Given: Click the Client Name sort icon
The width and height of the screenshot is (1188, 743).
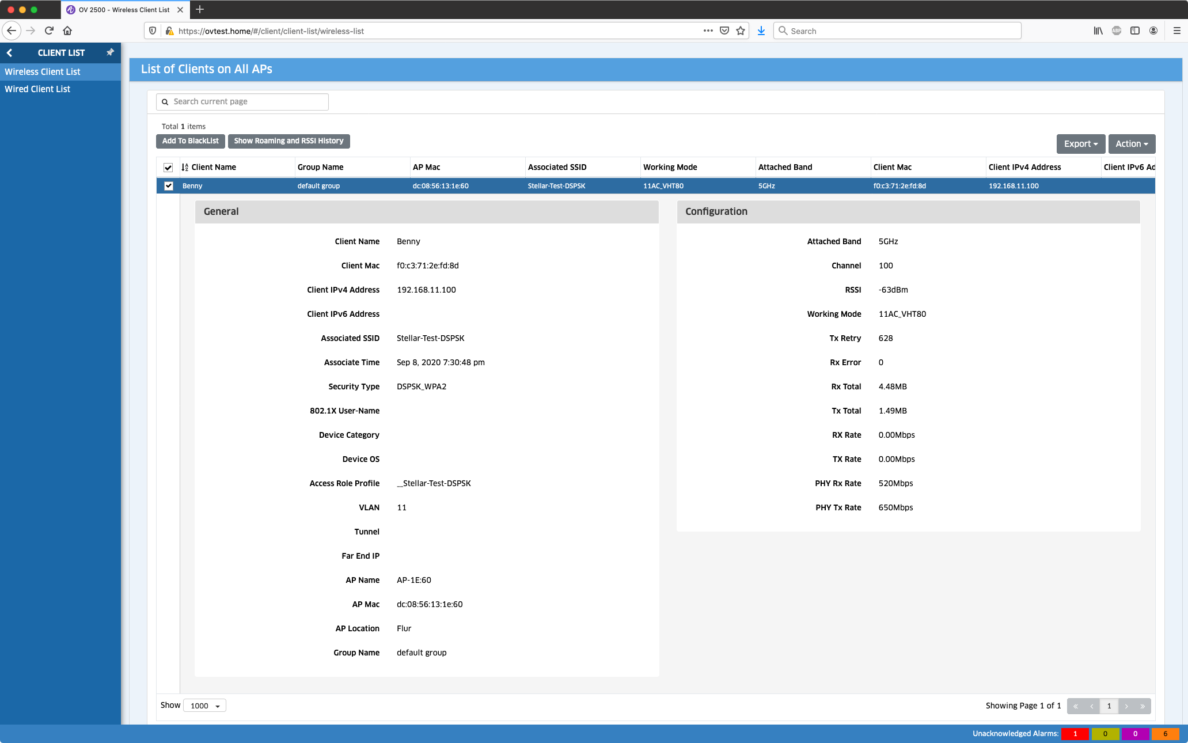Looking at the screenshot, I should (185, 168).
